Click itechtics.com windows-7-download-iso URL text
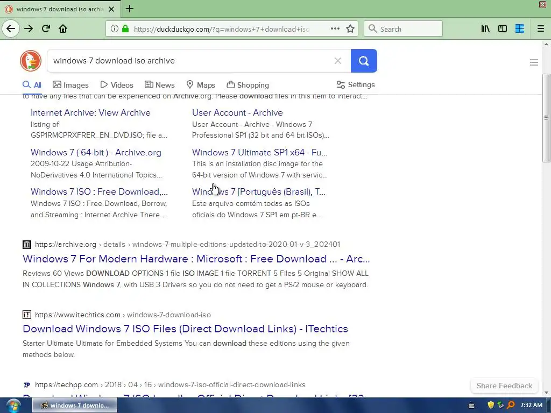This screenshot has width=551, height=413. pos(123,315)
